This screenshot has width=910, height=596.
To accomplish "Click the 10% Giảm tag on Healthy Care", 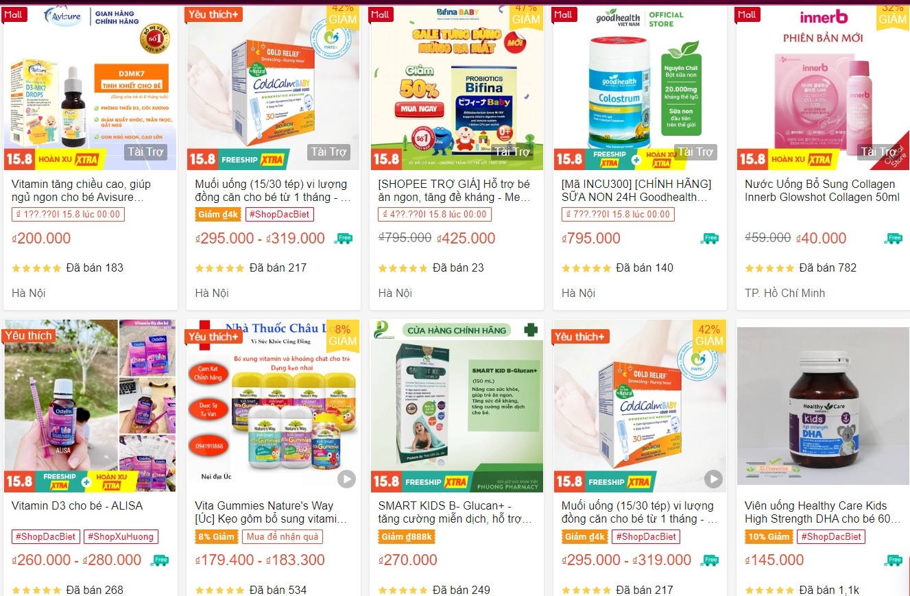I will (x=769, y=536).
